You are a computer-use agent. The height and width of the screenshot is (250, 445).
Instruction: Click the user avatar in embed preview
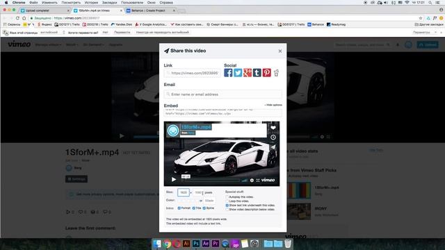173,131
